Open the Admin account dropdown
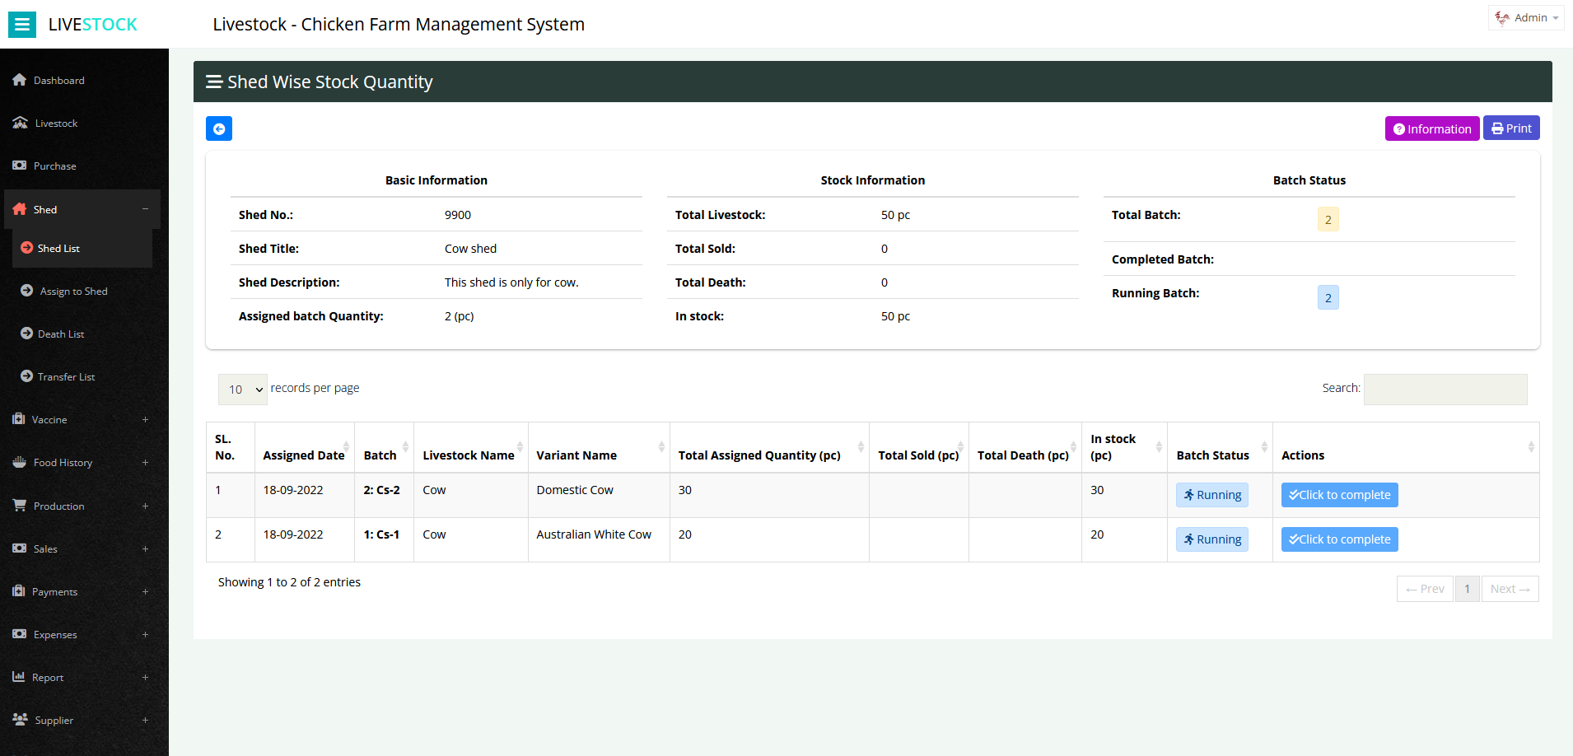The height and width of the screenshot is (756, 1573). (x=1525, y=17)
